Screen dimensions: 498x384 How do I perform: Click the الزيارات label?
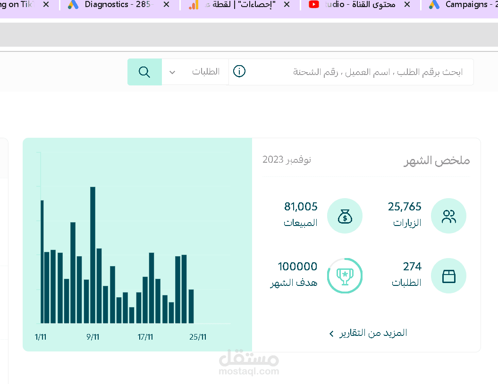tap(407, 223)
